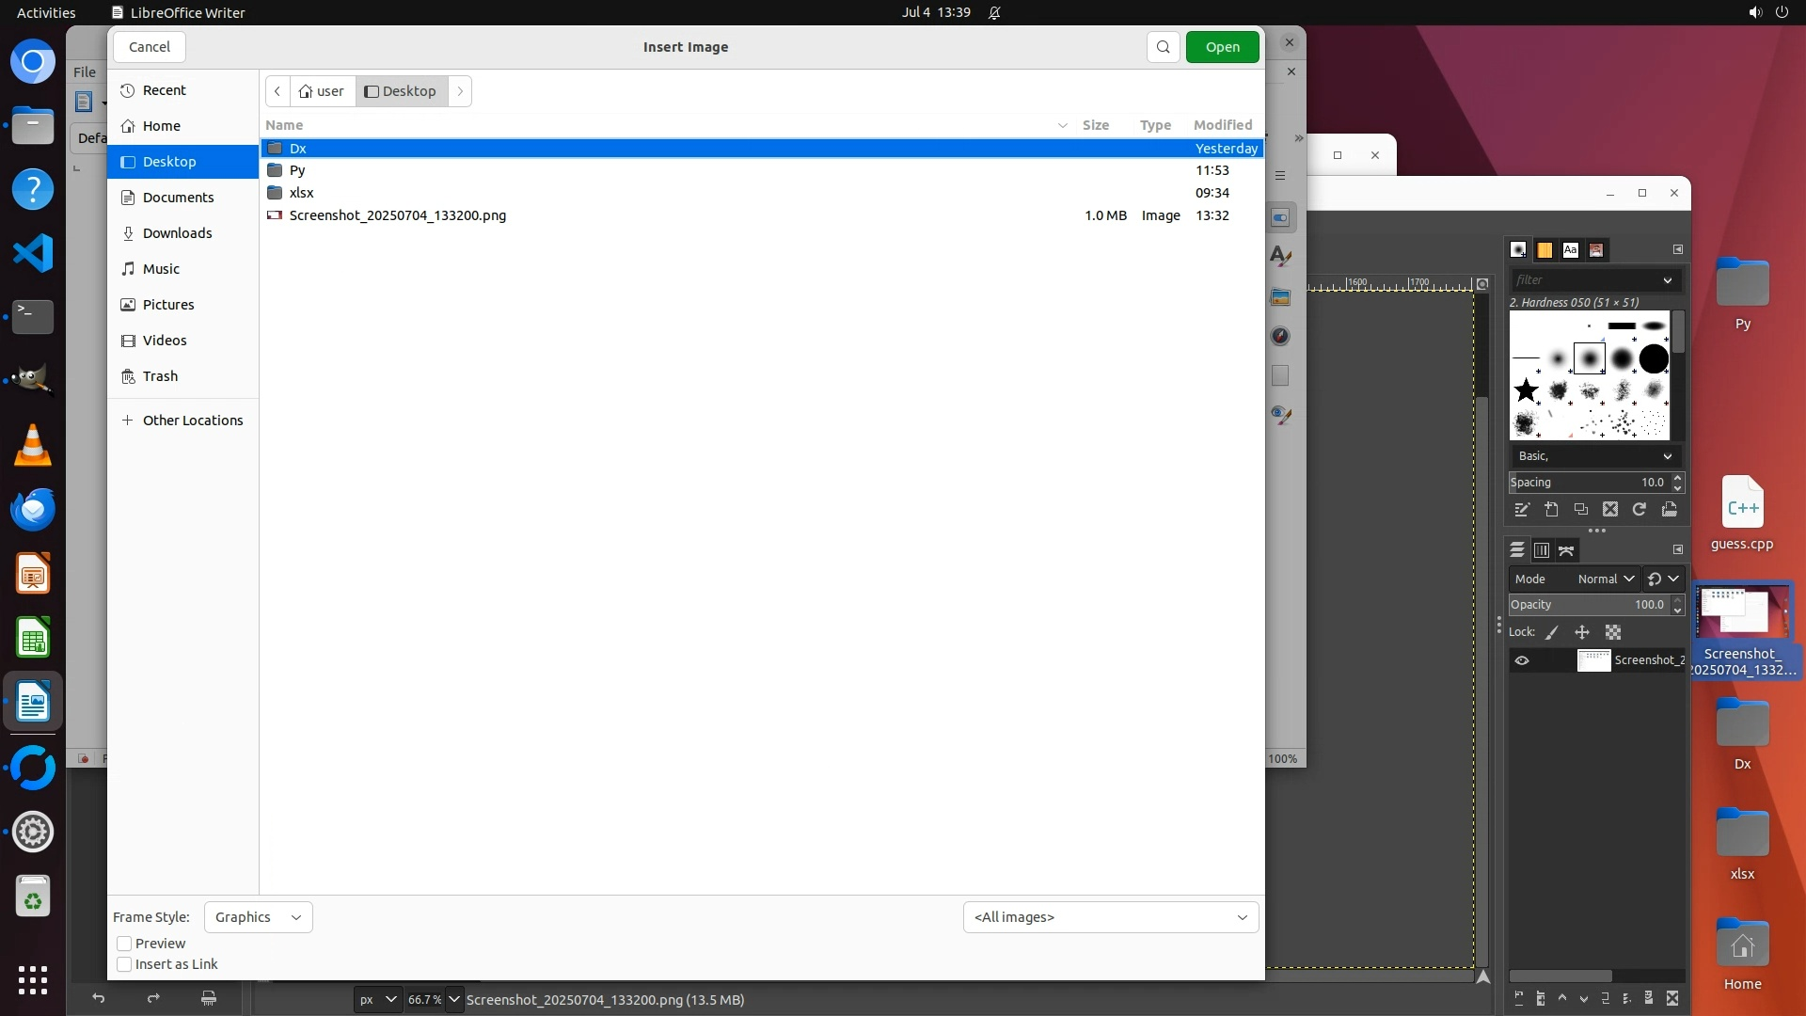This screenshot has height=1016, width=1806.
Task: Open the Fonts tab icon in GIMP dock
Action: point(1570,250)
